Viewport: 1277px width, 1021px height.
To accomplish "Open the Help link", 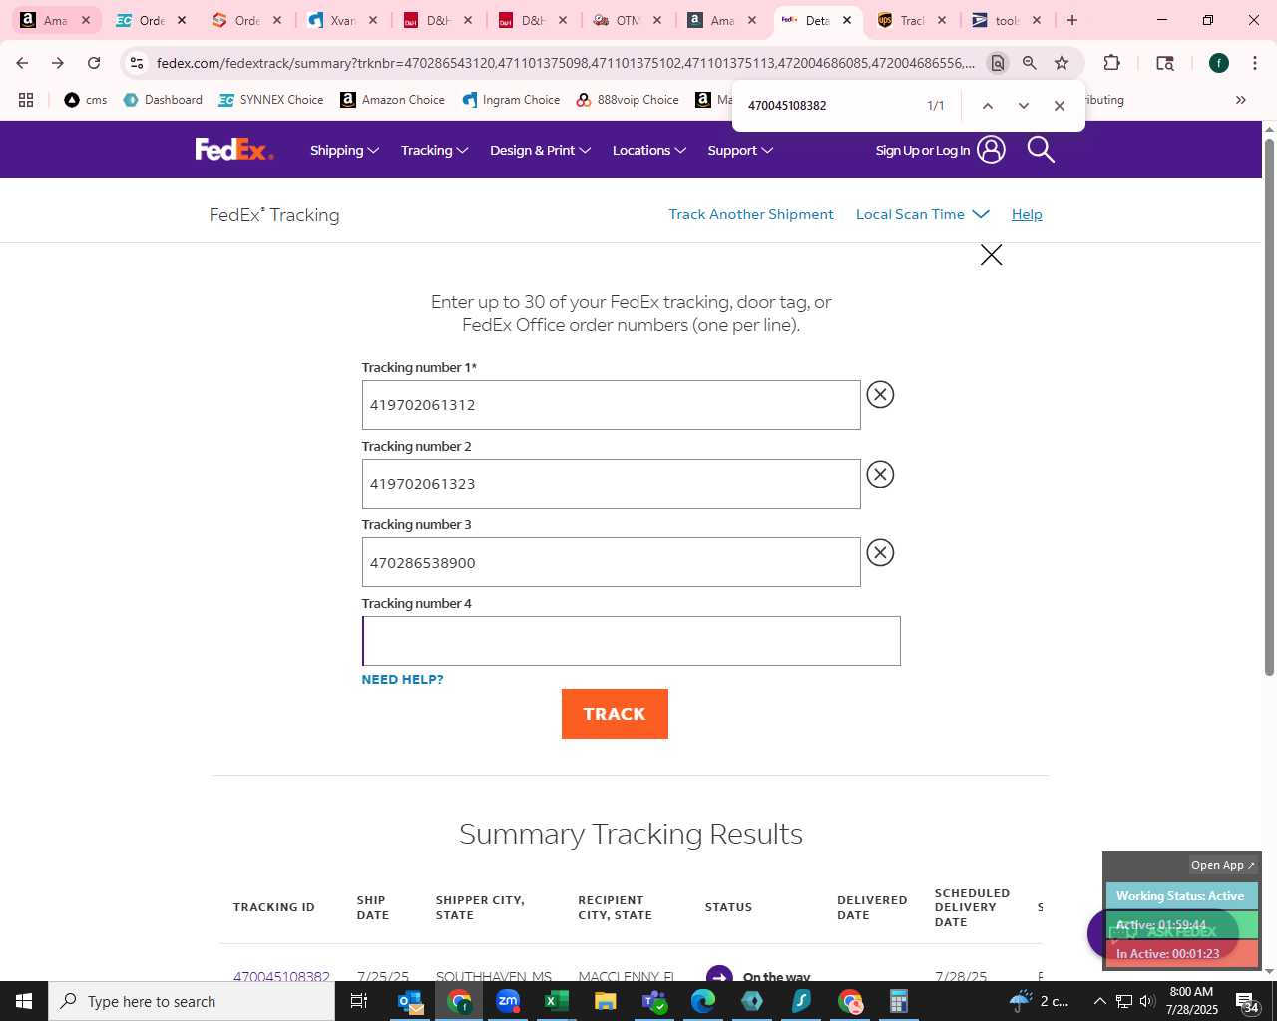I will coord(1027,214).
